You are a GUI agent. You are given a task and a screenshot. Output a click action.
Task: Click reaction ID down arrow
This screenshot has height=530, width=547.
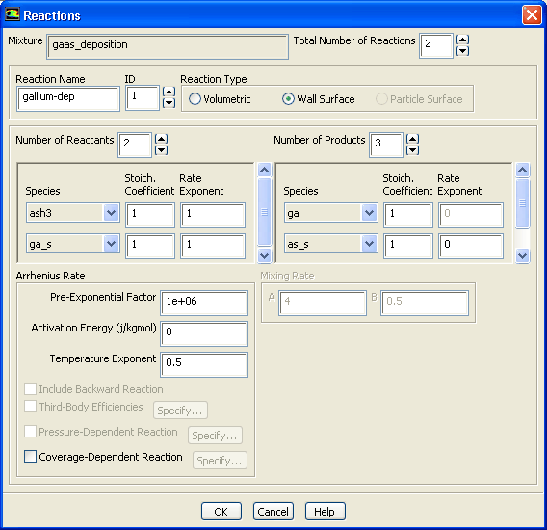coord(169,103)
